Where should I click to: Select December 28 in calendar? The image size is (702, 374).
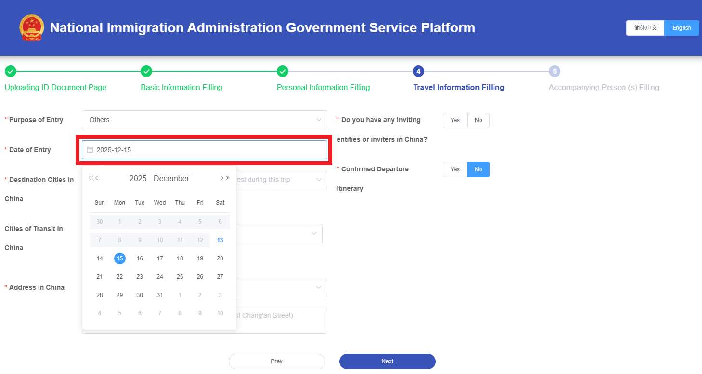[x=100, y=295]
